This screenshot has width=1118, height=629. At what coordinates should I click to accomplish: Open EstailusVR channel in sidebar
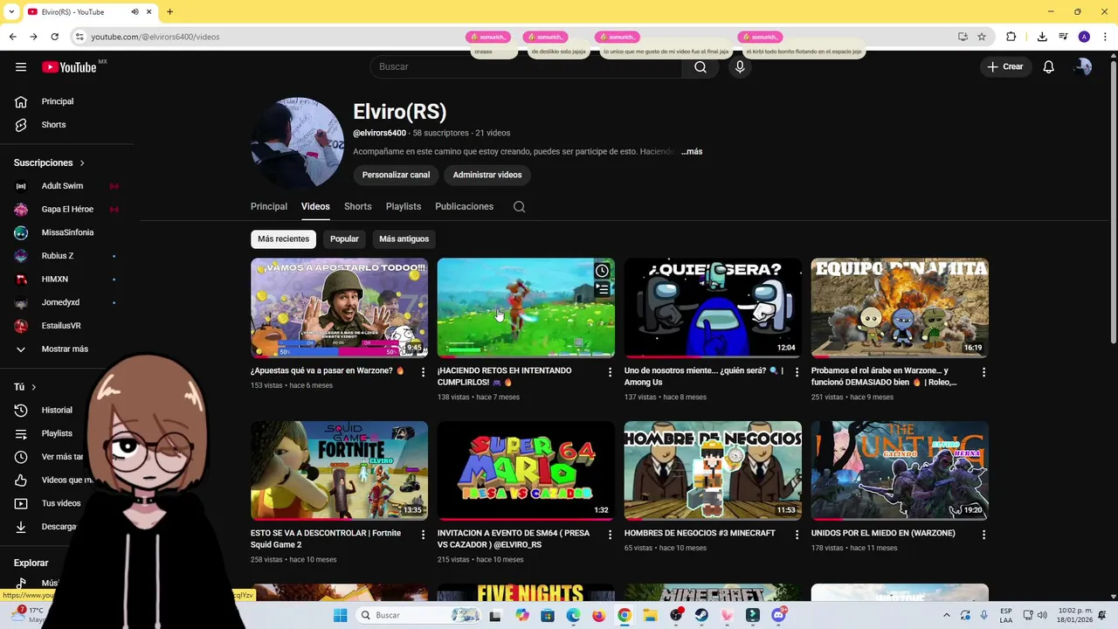61,326
